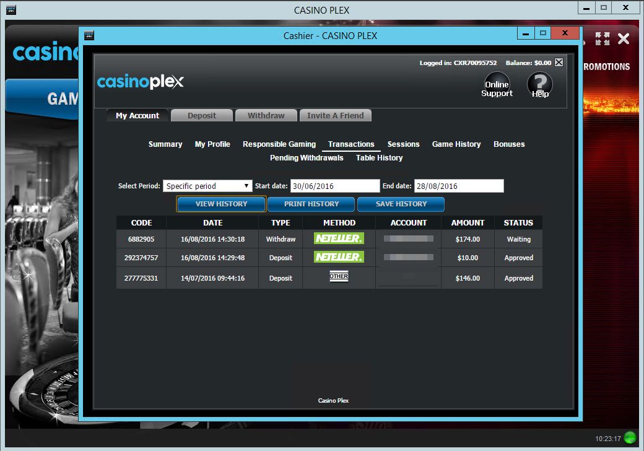Click amount $10.00 in table

pyautogui.click(x=468, y=258)
